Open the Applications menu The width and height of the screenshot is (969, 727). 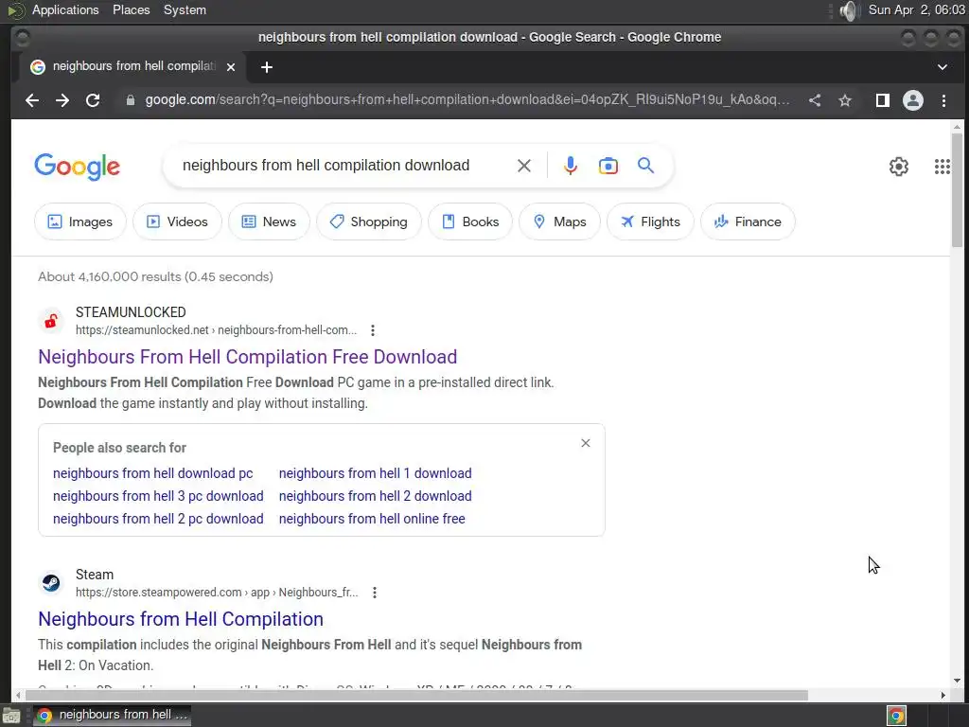[65, 9]
